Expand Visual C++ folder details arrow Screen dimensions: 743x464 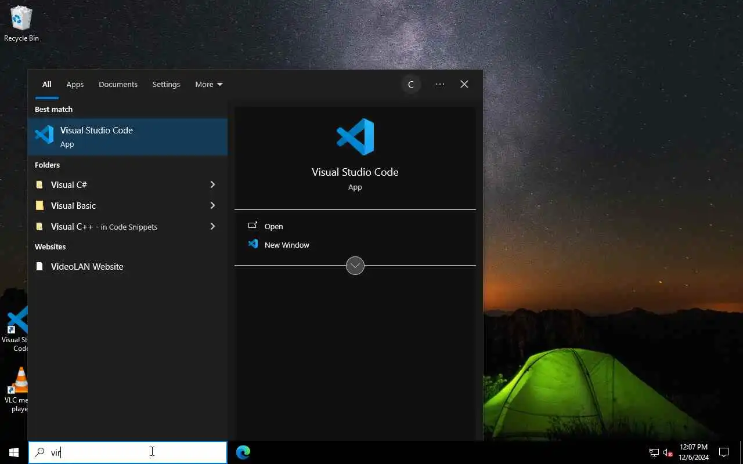tap(212, 226)
